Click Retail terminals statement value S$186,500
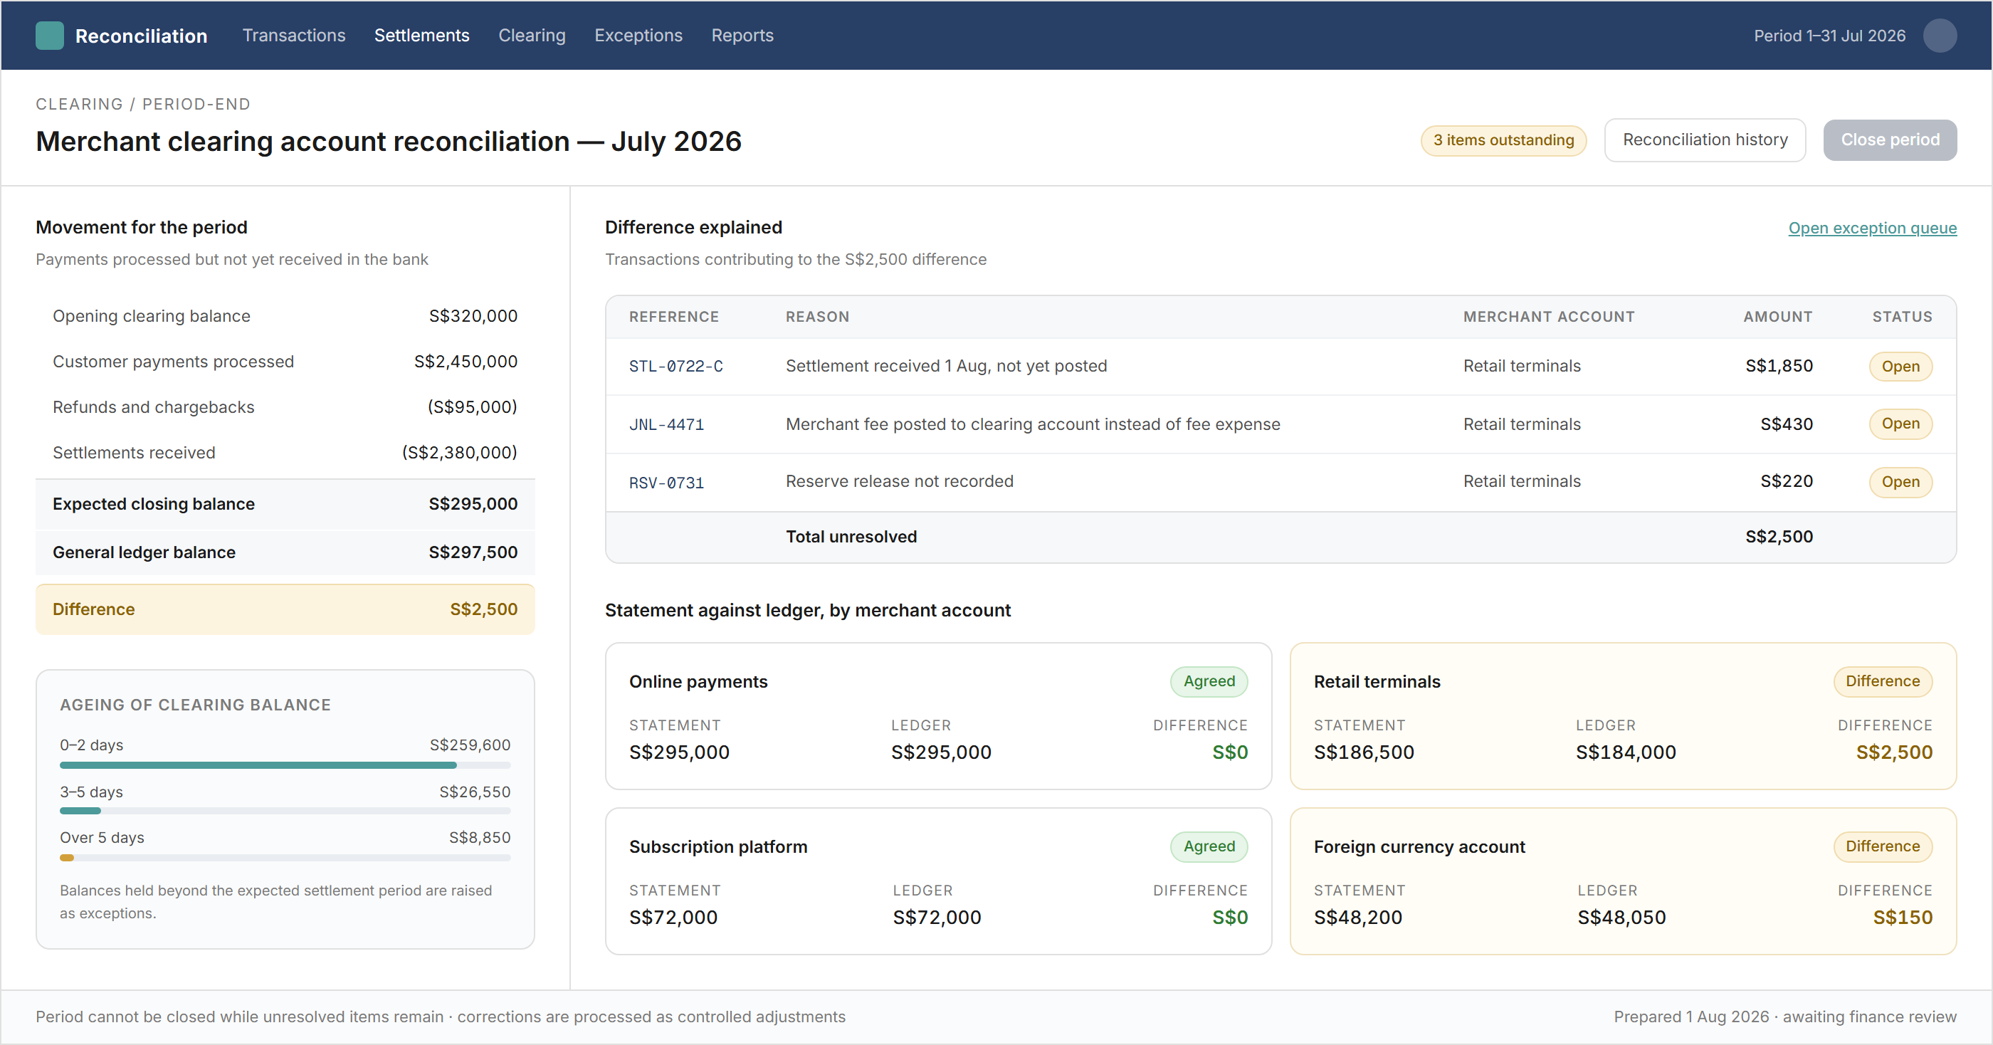 point(1363,752)
